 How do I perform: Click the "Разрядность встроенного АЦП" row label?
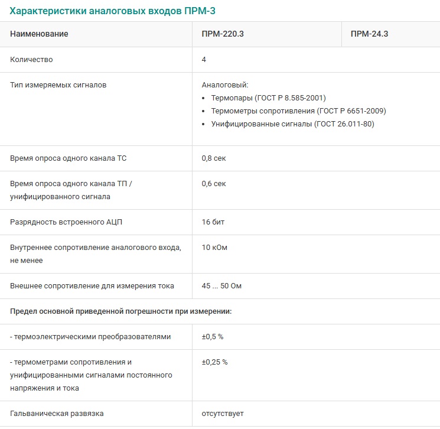(x=66, y=222)
